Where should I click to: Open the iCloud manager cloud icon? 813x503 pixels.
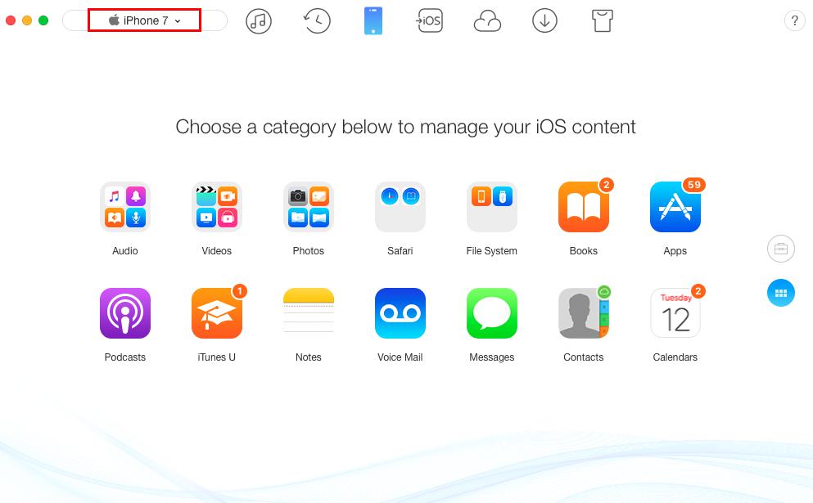[487, 21]
